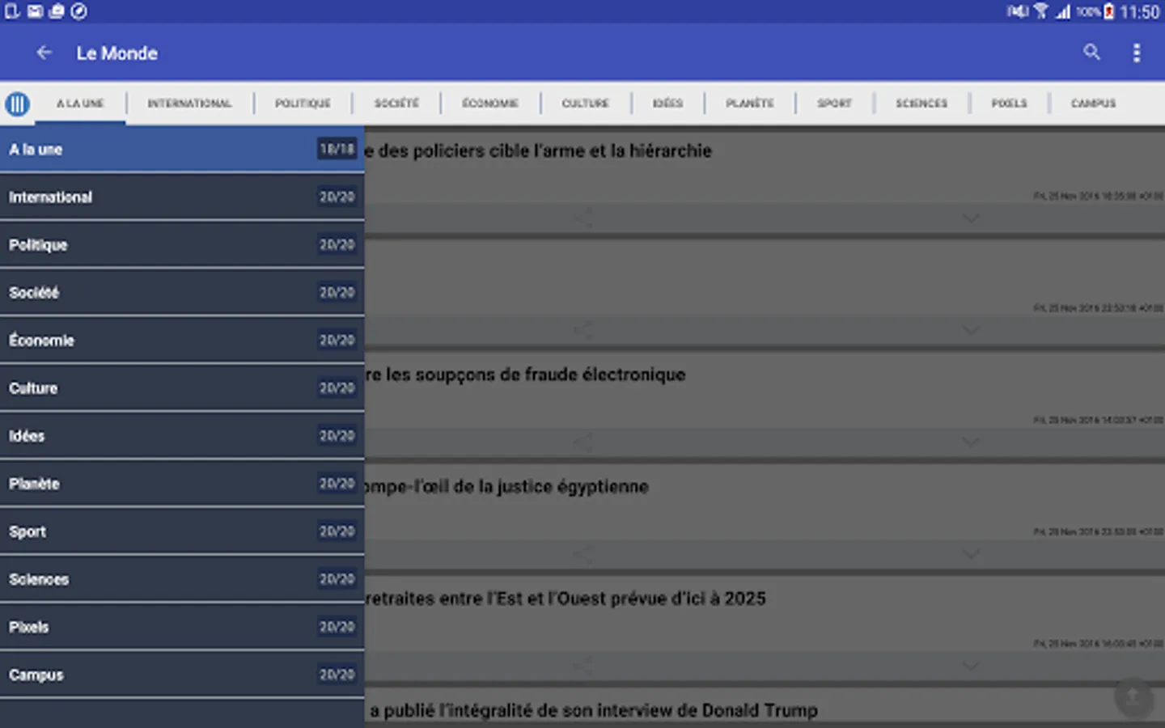The width and height of the screenshot is (1165, 728).
Task: Choose Sciences in the drawer list
Action: tap(182, 578)
